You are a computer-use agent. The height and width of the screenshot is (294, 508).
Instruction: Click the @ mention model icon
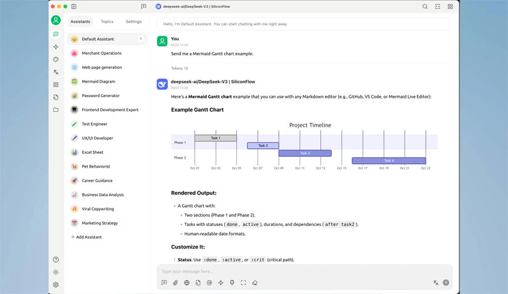coord(209,282)
